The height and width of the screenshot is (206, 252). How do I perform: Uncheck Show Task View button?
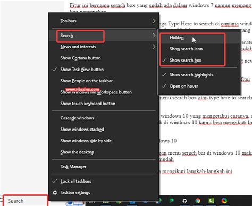[x=104, y=70]
